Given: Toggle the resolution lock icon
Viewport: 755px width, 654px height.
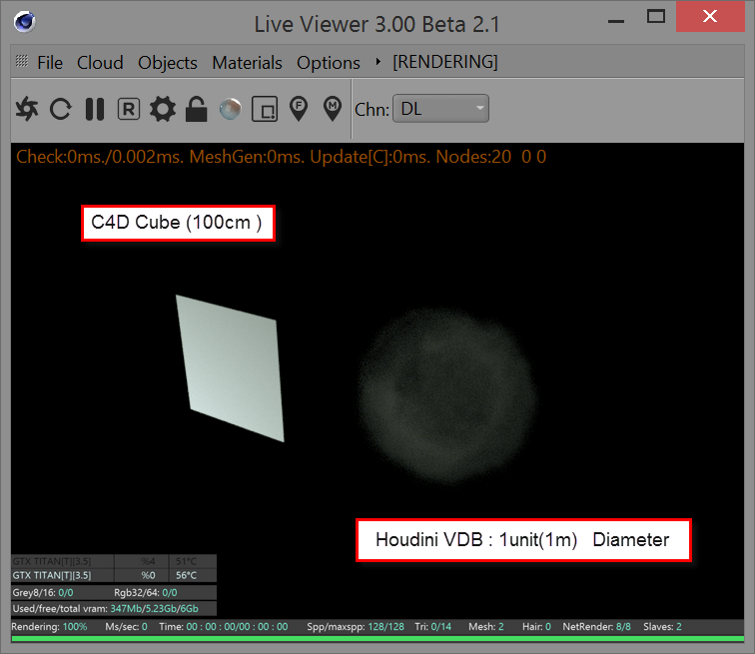Looking at the screenshot, I should pyautogui.click(x=196, y=109).
